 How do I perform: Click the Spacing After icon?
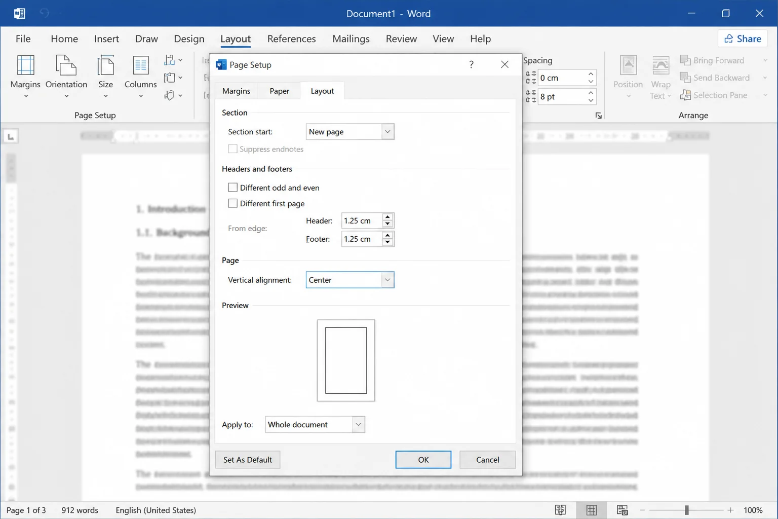tap(531, 96)
